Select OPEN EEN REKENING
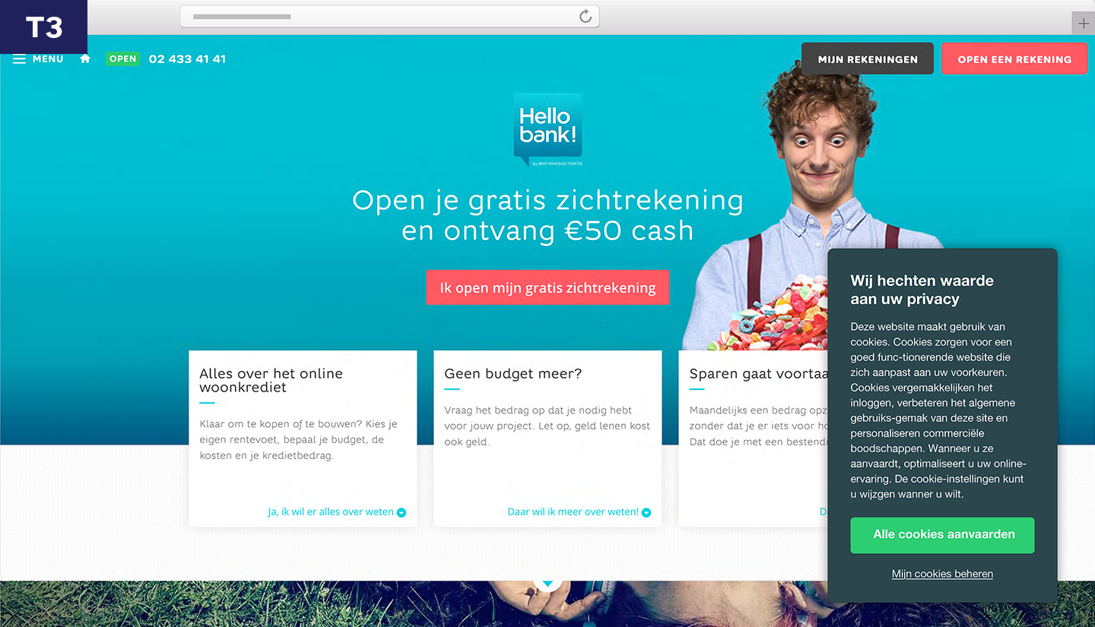This screenshot has width=1095, height=627. tap(1014, 59)
